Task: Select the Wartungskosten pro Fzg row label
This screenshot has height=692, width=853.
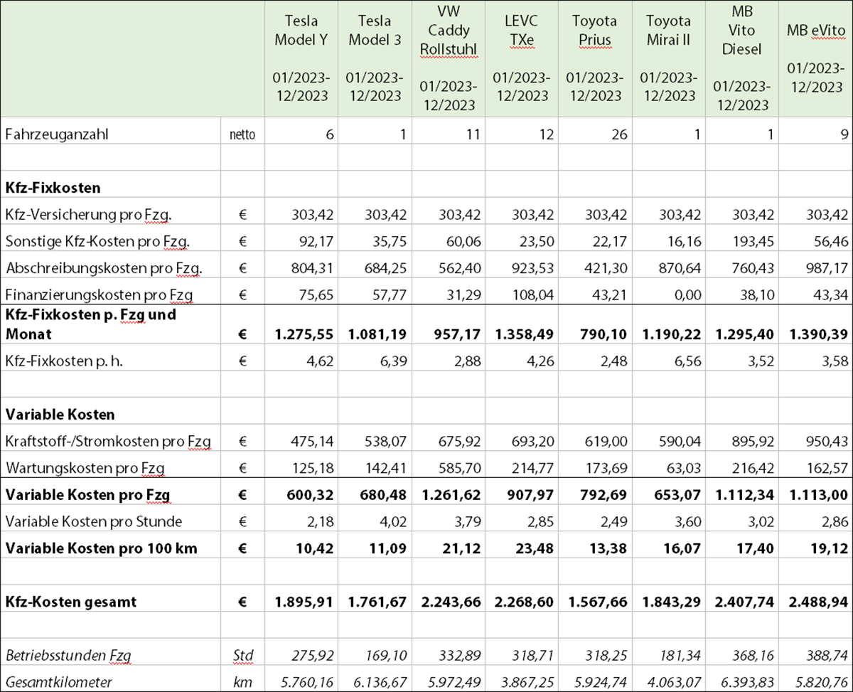Action: pos(85,468)
